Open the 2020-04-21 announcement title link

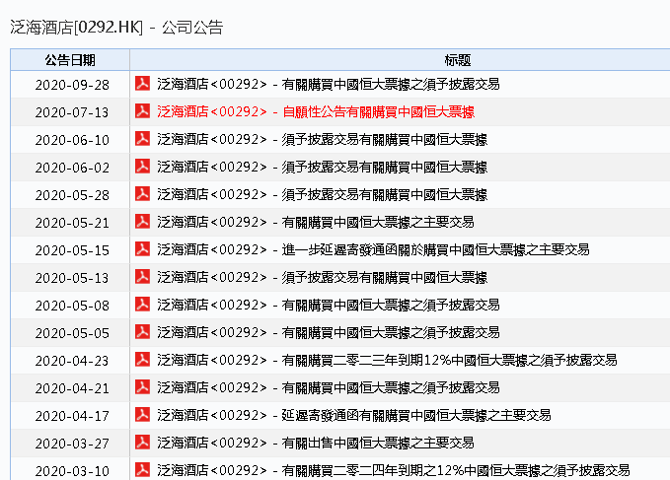coord(329,387)
